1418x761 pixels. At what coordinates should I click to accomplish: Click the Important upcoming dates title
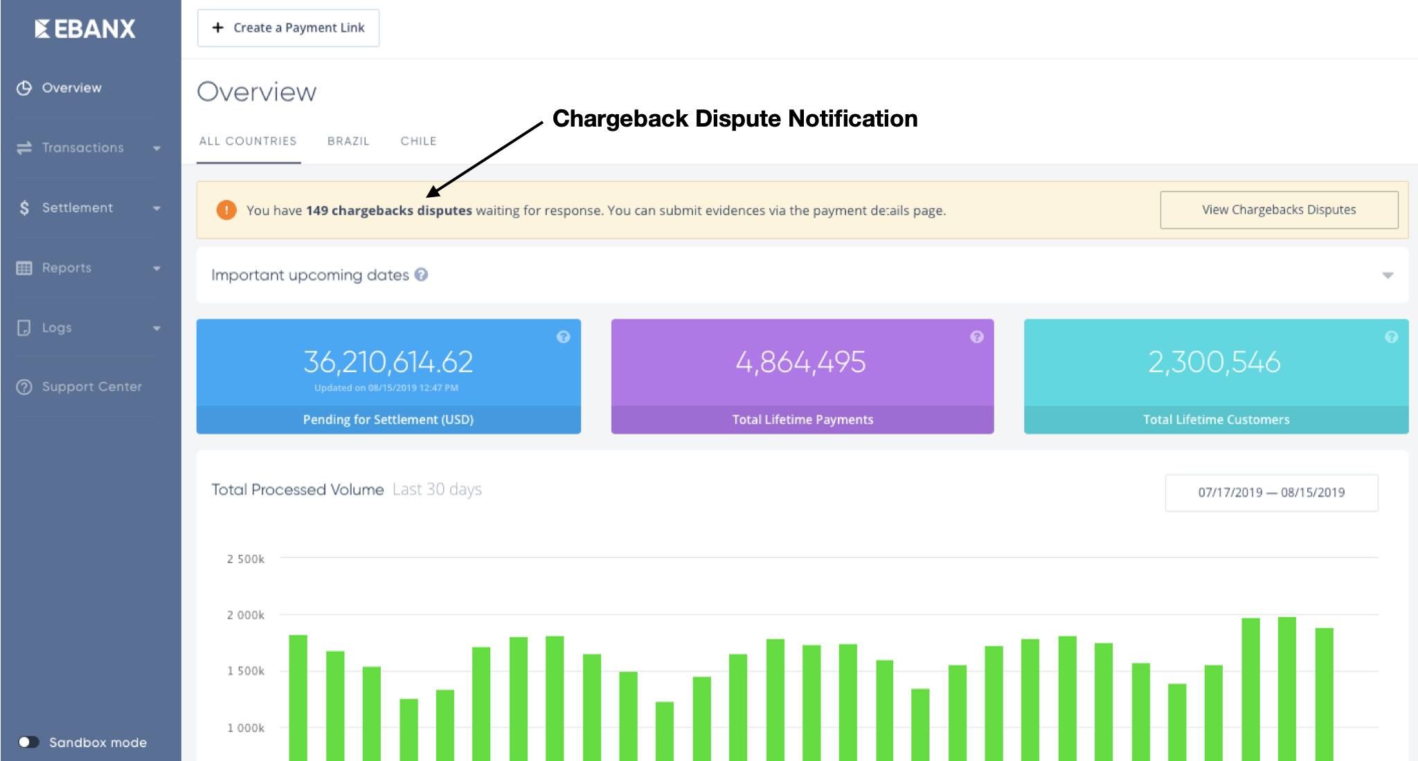[310, 275]
